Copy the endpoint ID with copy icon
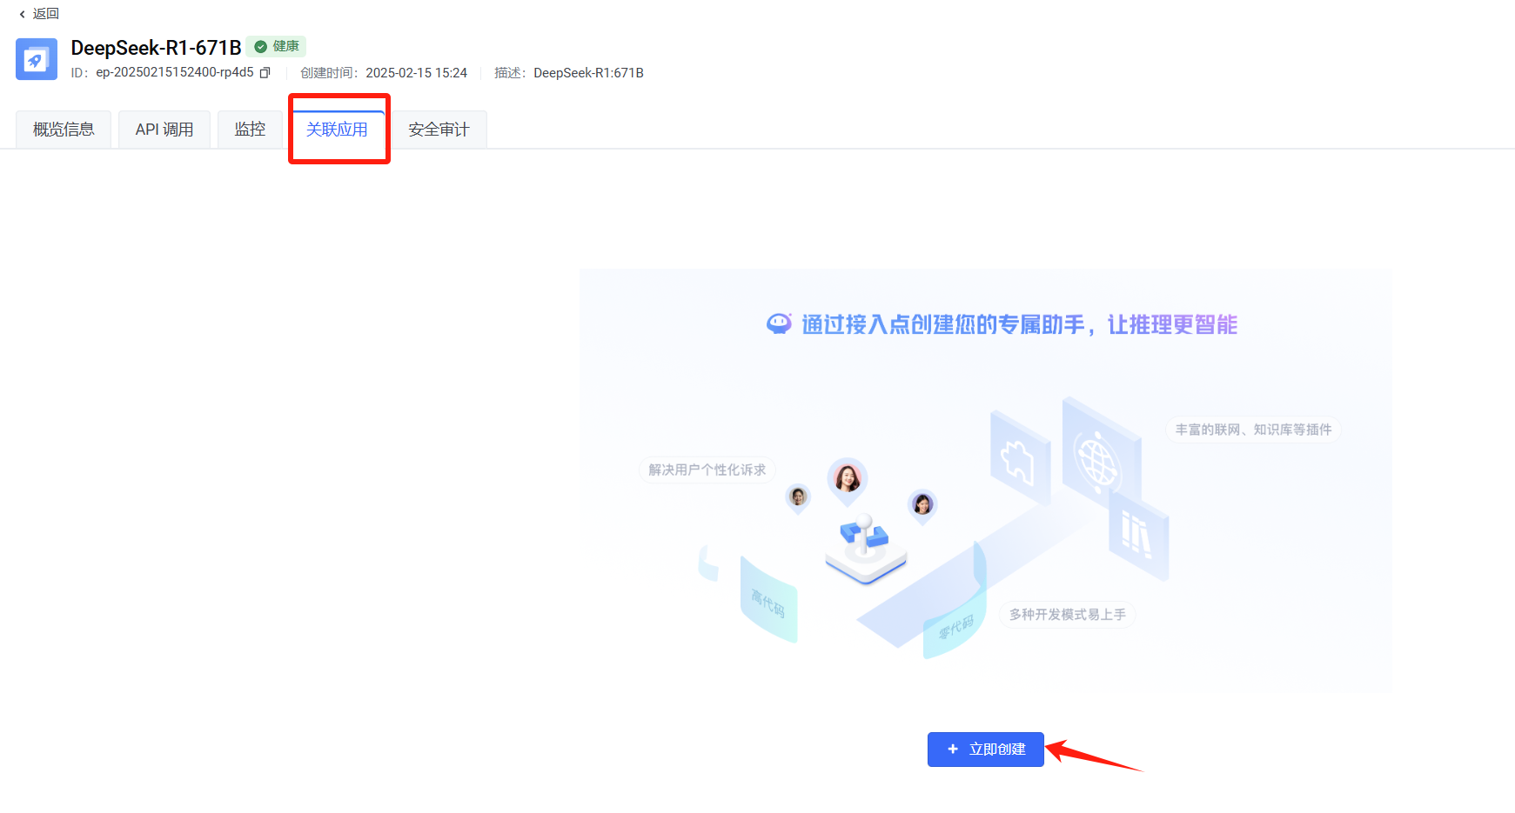 [x=265, y=73]
